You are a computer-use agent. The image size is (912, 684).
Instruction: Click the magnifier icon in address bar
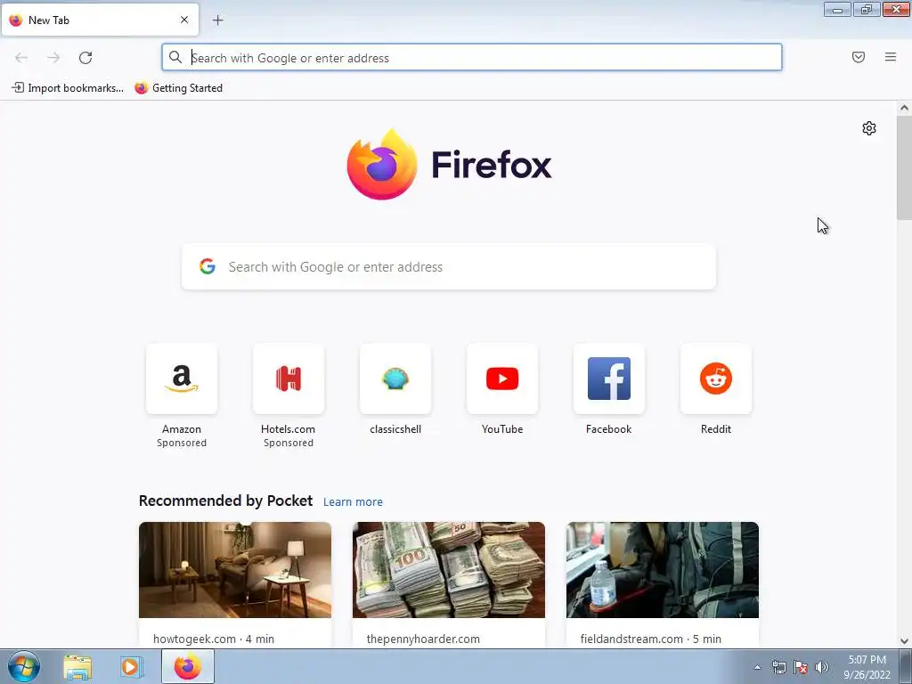175,57
